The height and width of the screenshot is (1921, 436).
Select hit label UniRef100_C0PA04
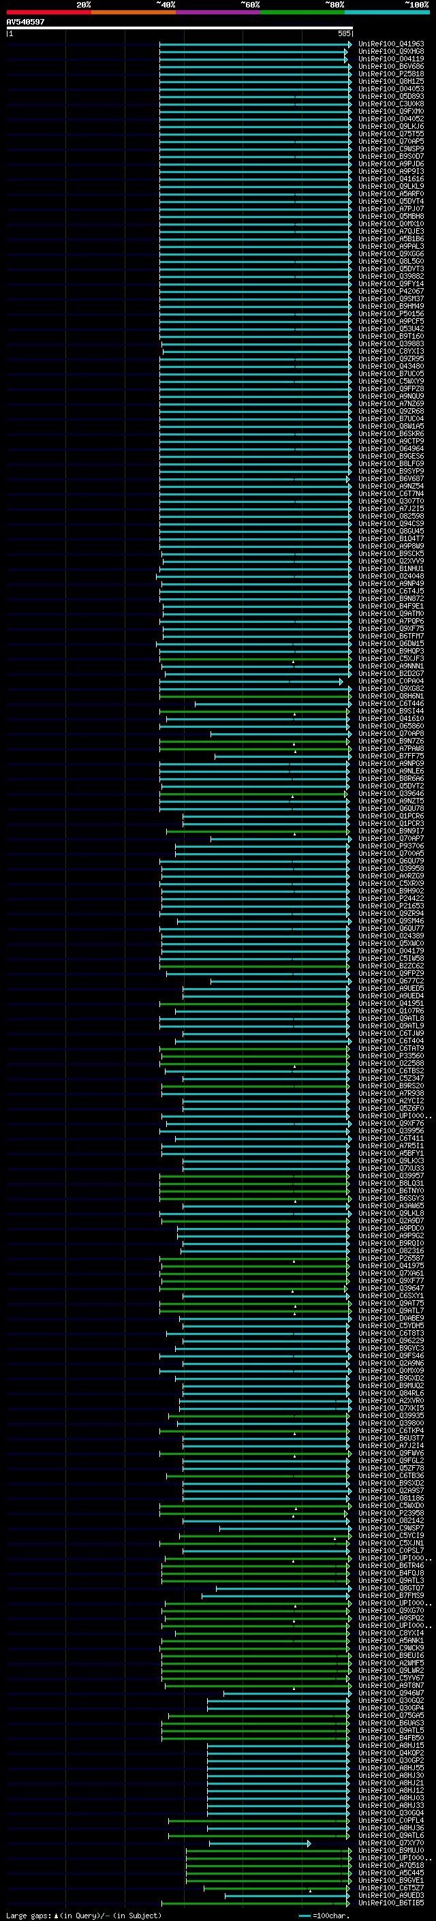[x=391, y=681]
